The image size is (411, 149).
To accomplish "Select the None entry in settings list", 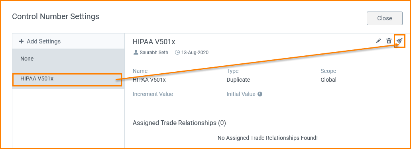I will (68, 59).
